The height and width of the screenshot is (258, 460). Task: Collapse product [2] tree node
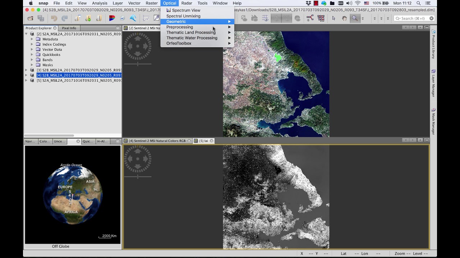[26, 34]
